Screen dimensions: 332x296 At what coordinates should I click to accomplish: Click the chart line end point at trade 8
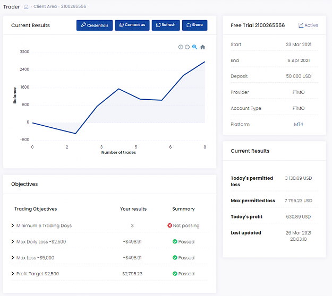[x=205, y=62]
